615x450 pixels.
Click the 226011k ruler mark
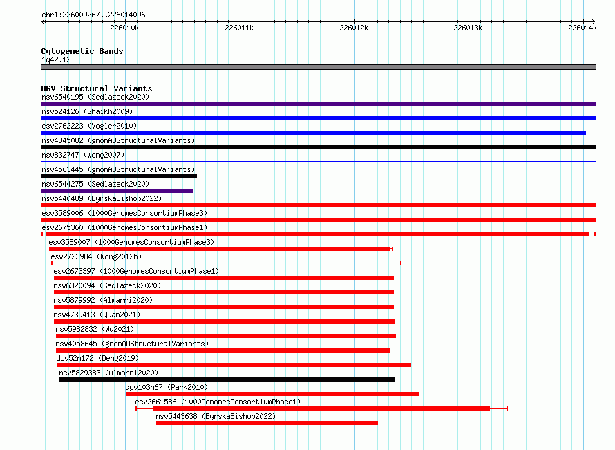[239, 28]
